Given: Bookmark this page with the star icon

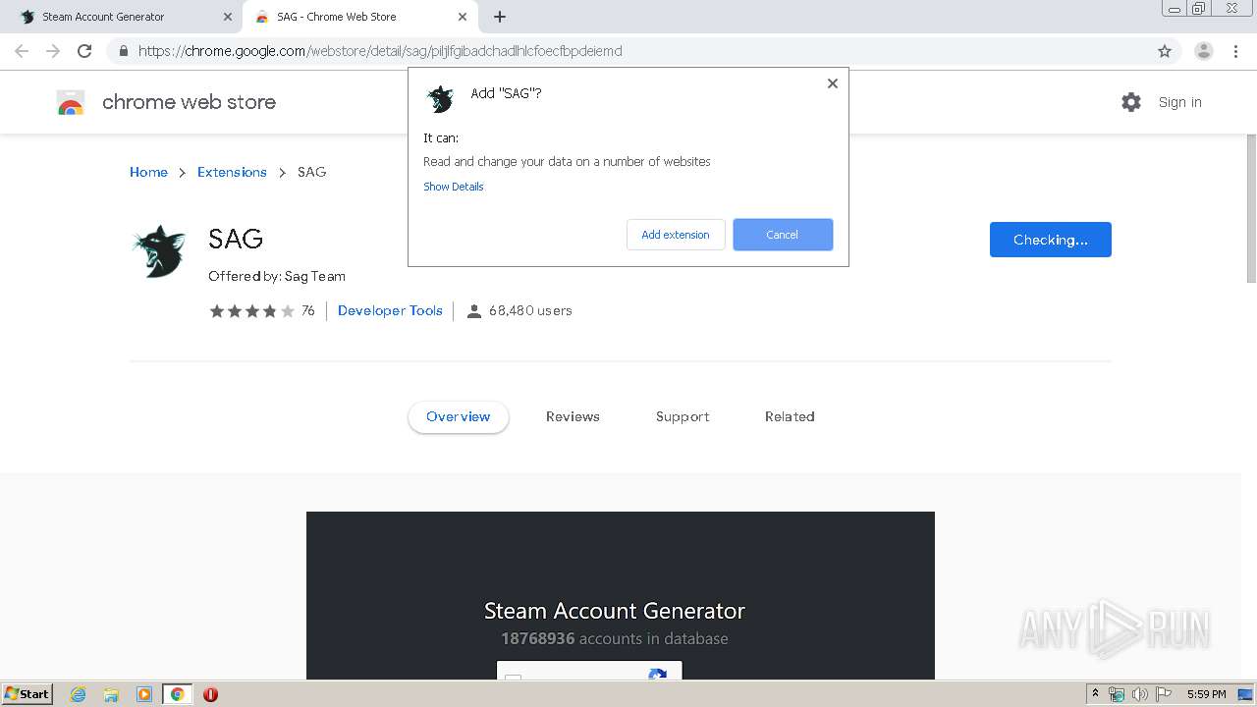Looking at the screenshot, I should coord(1165,51).
